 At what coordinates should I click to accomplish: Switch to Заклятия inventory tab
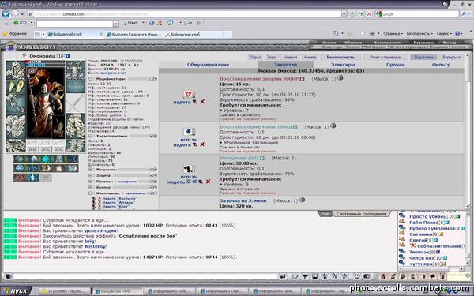click(285, 65)
